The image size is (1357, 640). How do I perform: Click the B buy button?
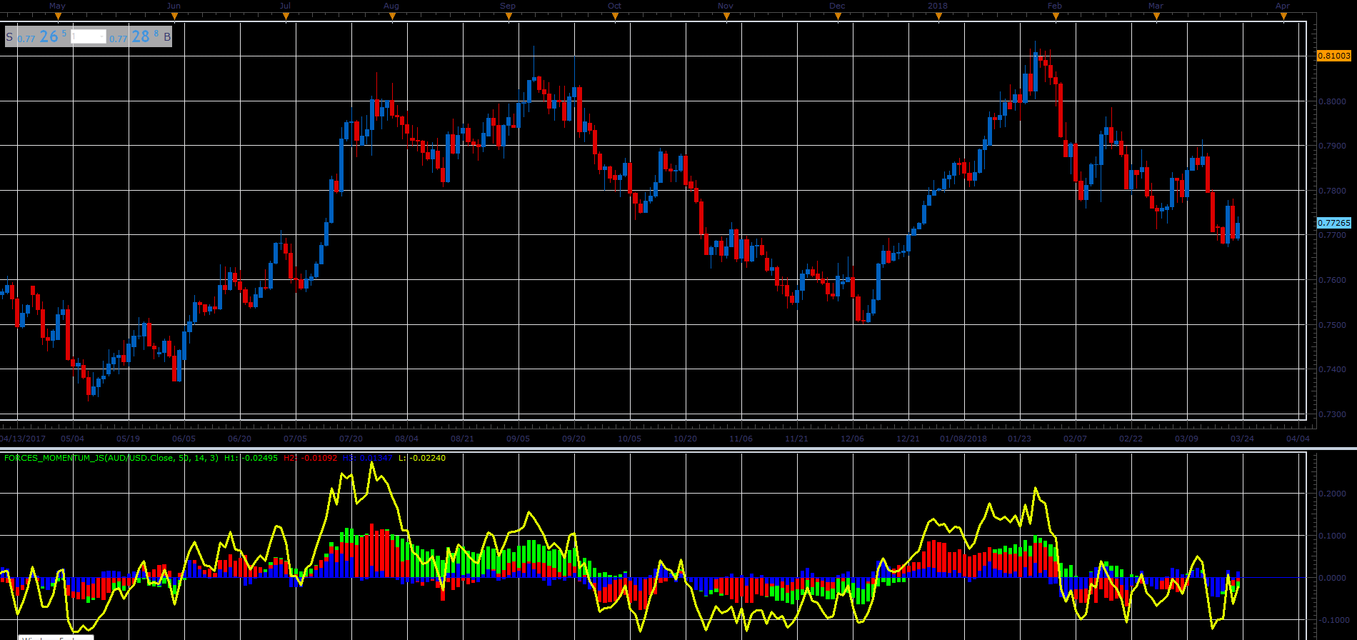point(168,36)
